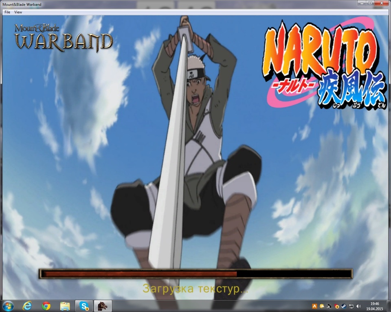Click the Skype notification tray icon
Screen dimensions: 391x312
coord(337,306)
